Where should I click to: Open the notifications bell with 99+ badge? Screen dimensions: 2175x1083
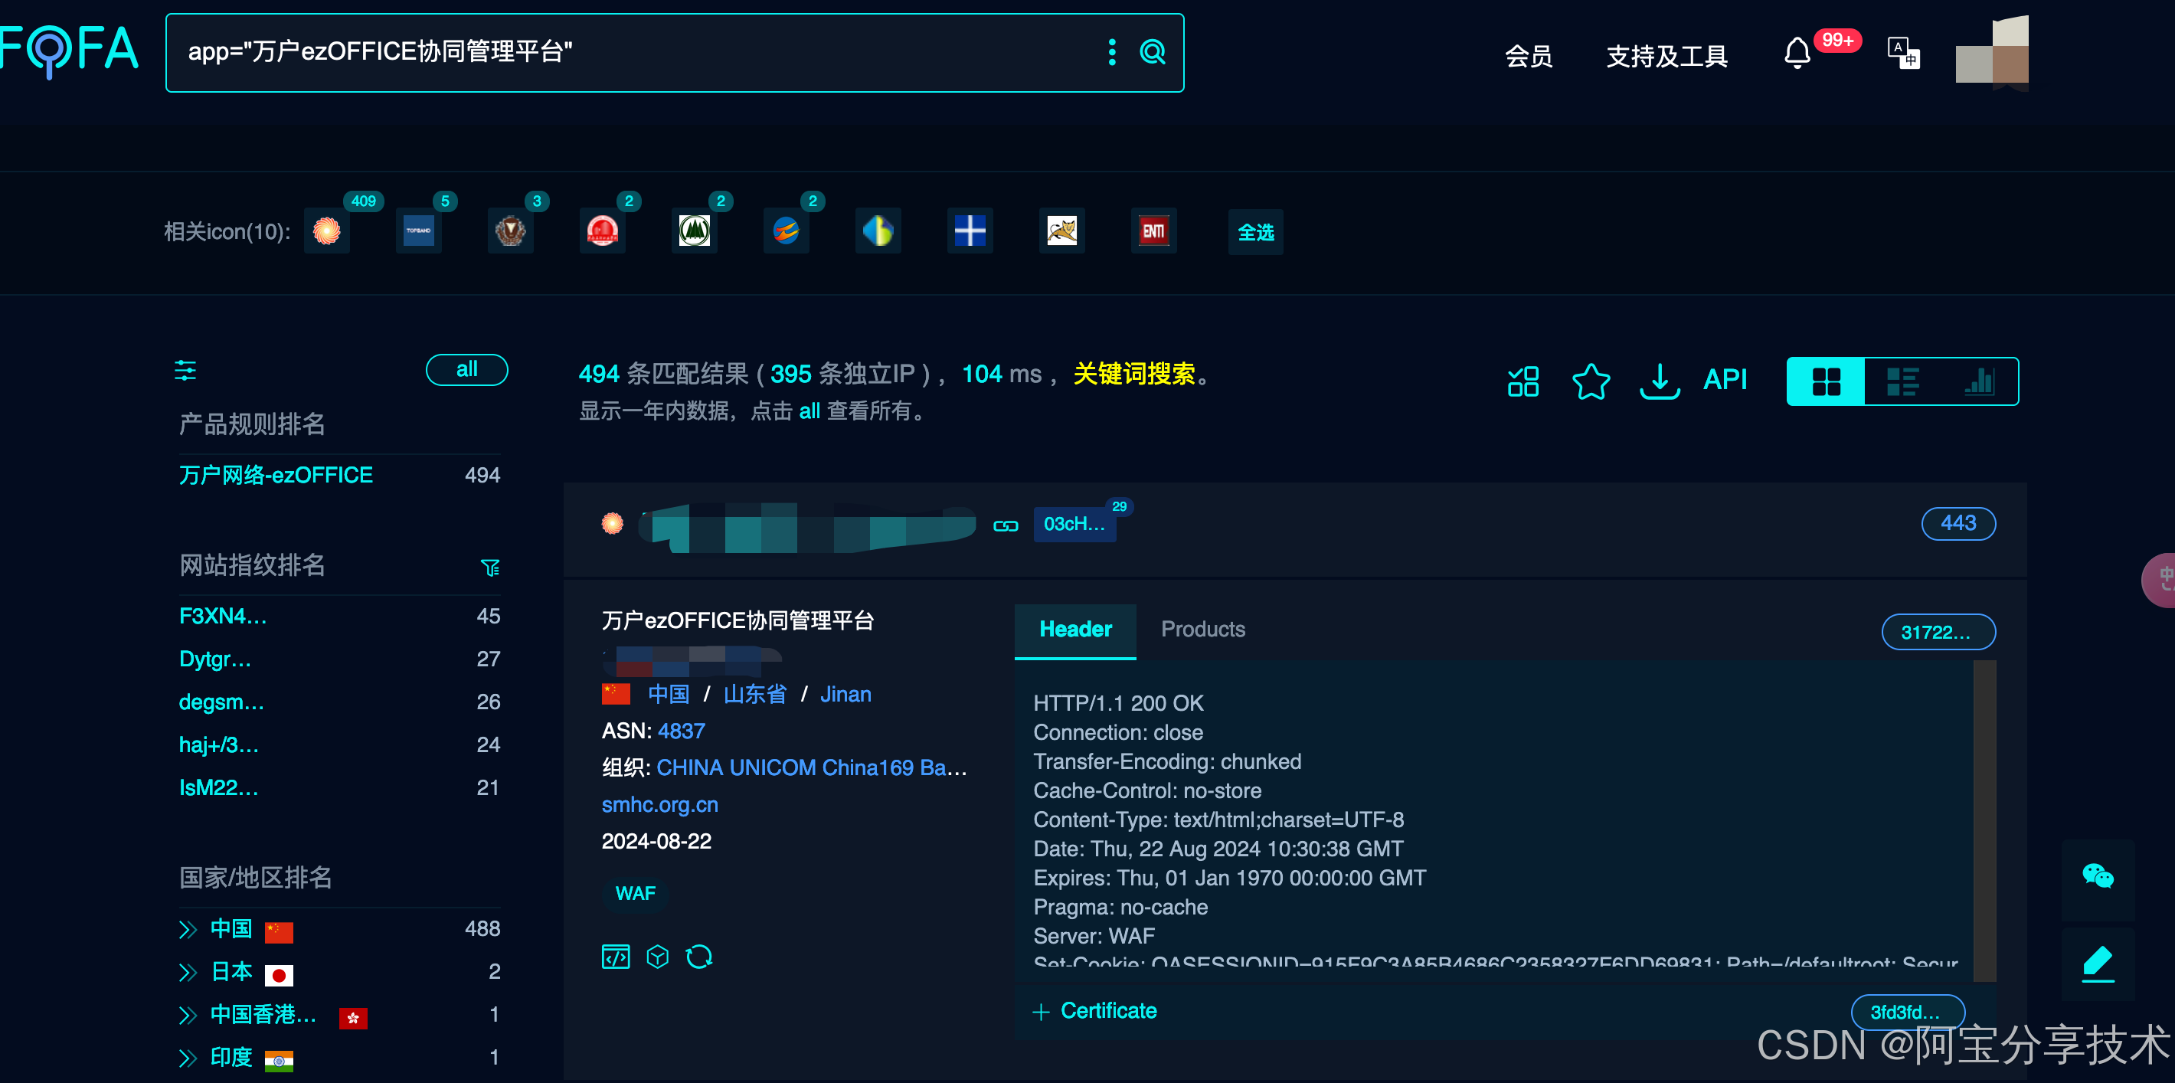pos(1797,53)
